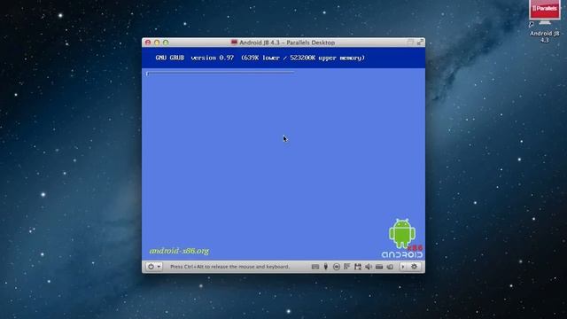Click the android-x86.org text
The image size is (567, 319).
click(x=179, y=251)
